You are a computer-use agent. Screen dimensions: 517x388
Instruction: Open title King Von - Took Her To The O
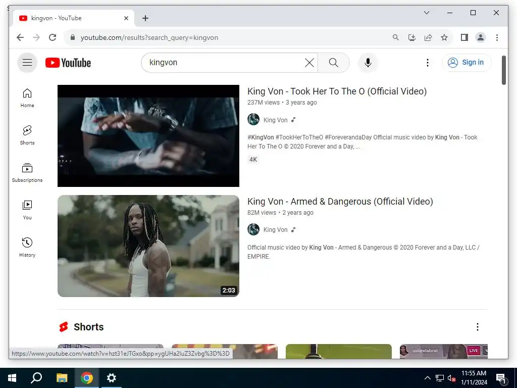click(x=337, y=91)
